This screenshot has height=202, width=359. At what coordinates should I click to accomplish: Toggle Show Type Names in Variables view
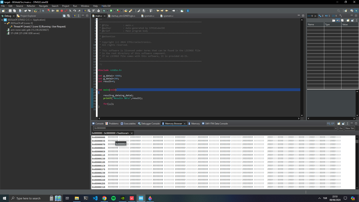(334, 20)
